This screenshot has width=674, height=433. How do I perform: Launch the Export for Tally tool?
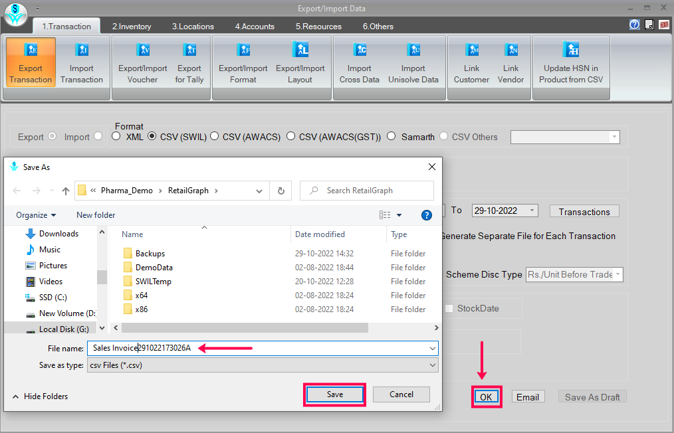(x=189, y=62)
